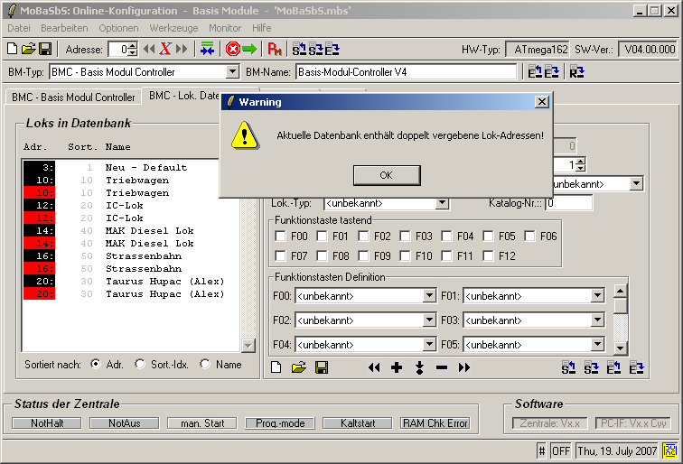This screenshot has height=464, width=683.
Task: Click the red PM programming-mode icon
Action: tap(276, 49)
